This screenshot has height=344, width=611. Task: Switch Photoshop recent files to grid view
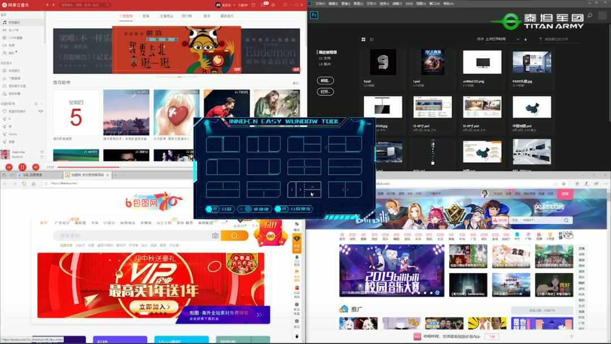[364, 39]
